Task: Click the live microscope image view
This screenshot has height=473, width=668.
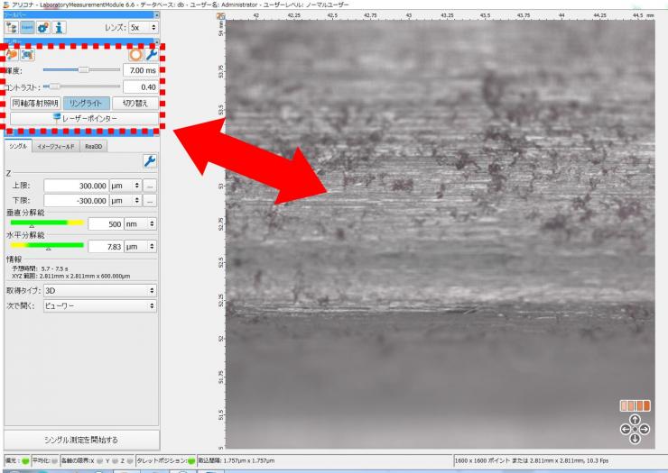Action: pyautogui.click(x=441, y=234)
